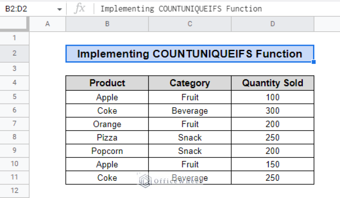Select column C header

189,24
